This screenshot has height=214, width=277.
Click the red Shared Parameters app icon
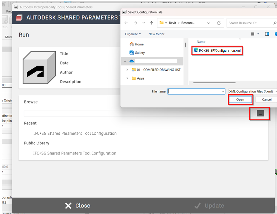pyautogui.click(x=19, y=18)
